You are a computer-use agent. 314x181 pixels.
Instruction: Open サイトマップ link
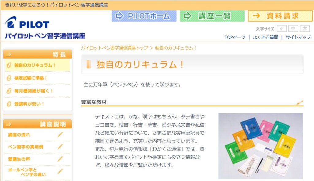coord(298,37)
